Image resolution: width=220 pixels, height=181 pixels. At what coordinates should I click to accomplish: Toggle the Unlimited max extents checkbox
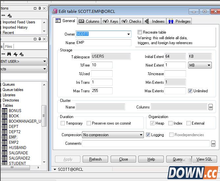[x=190, y=91]
